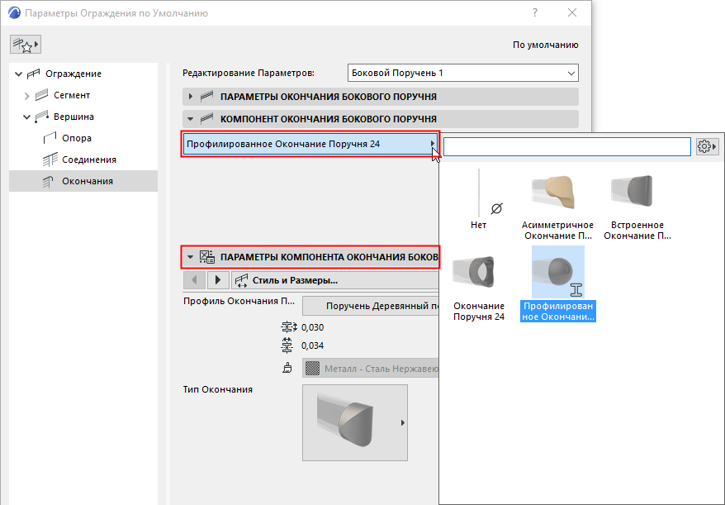Select the Нет empty ending option
Image resolution: width=725 pixels, height=505 pixels.
pos(479,199)
